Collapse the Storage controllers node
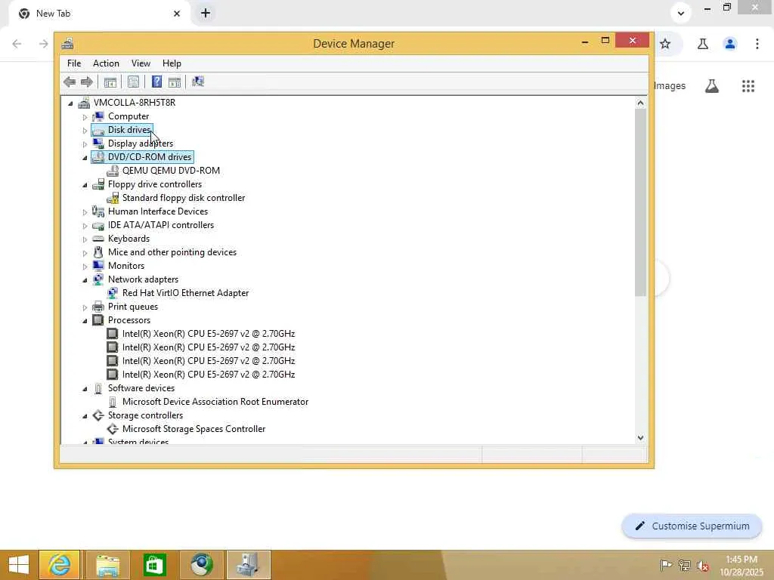The height and width of the screenshot is (580, 774). (85, 416)
